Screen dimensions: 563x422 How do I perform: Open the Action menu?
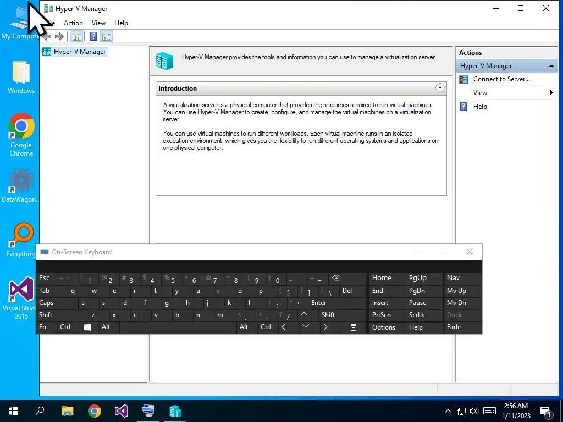pyautogui.click(x=73, y=23)
